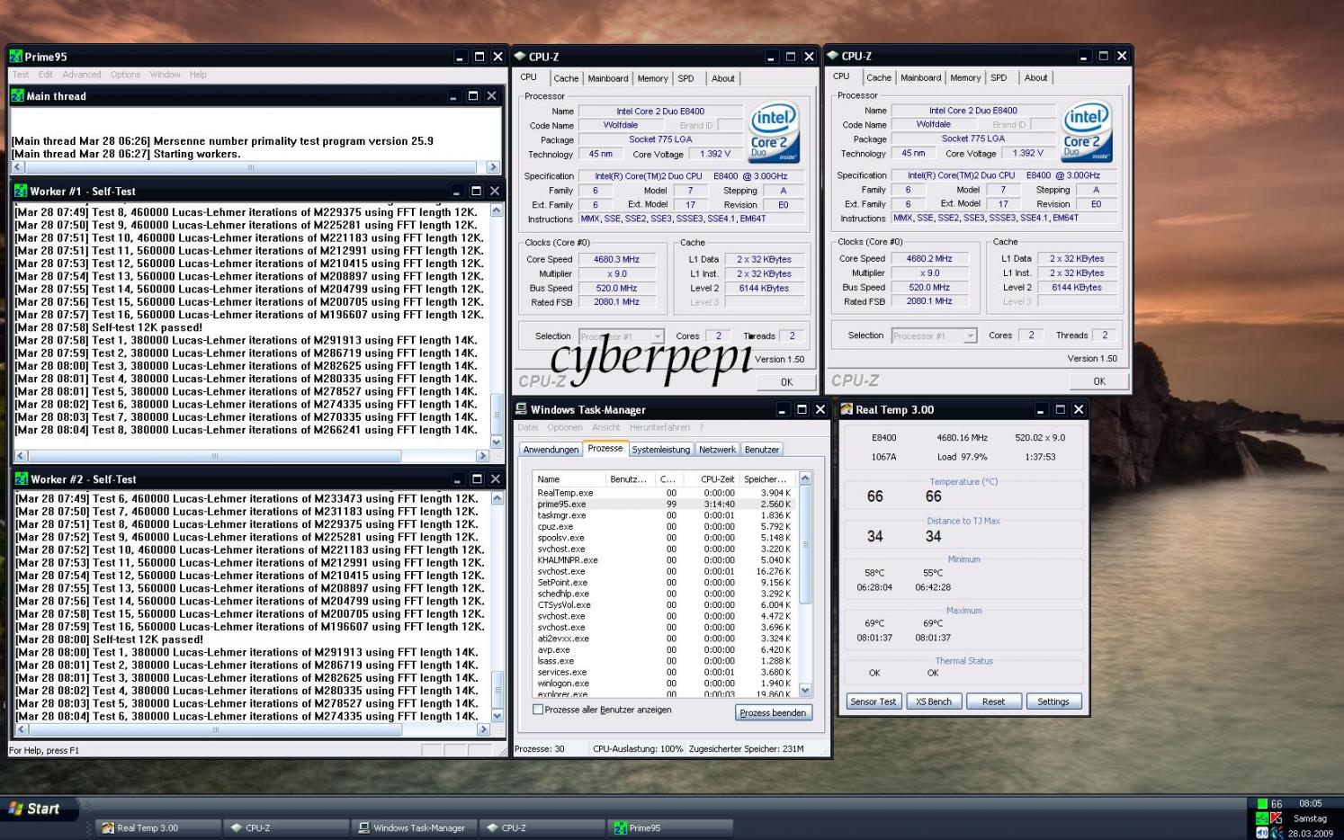Open Real Temp Settings

[x=1053, y=701]
